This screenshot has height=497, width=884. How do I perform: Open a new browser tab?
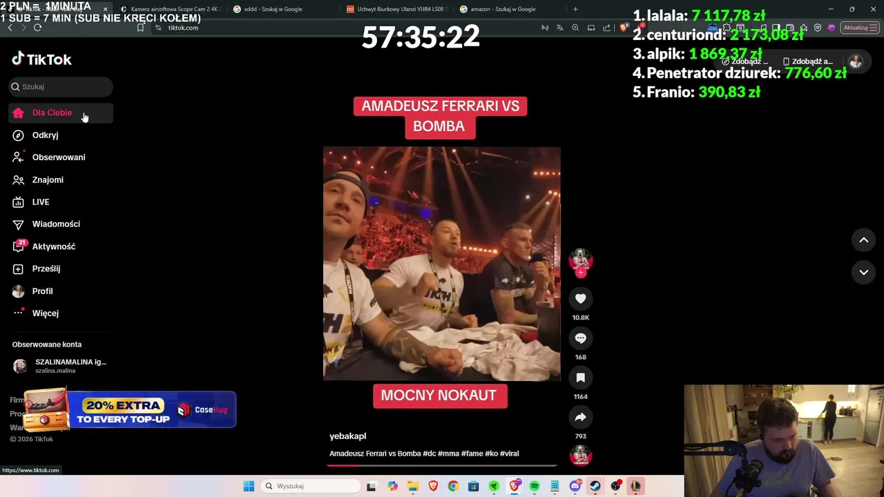[x=575, y=9]
